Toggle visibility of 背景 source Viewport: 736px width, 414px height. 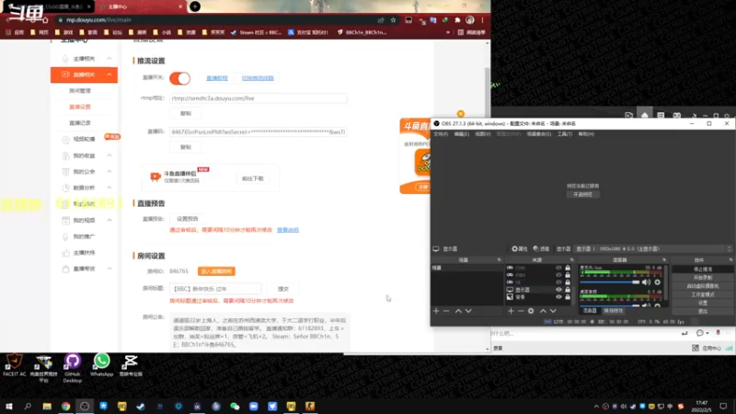[x=558, y=297]
